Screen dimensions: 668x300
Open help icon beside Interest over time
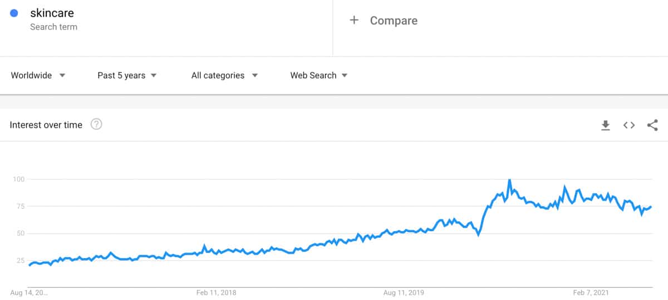point(96,124)
